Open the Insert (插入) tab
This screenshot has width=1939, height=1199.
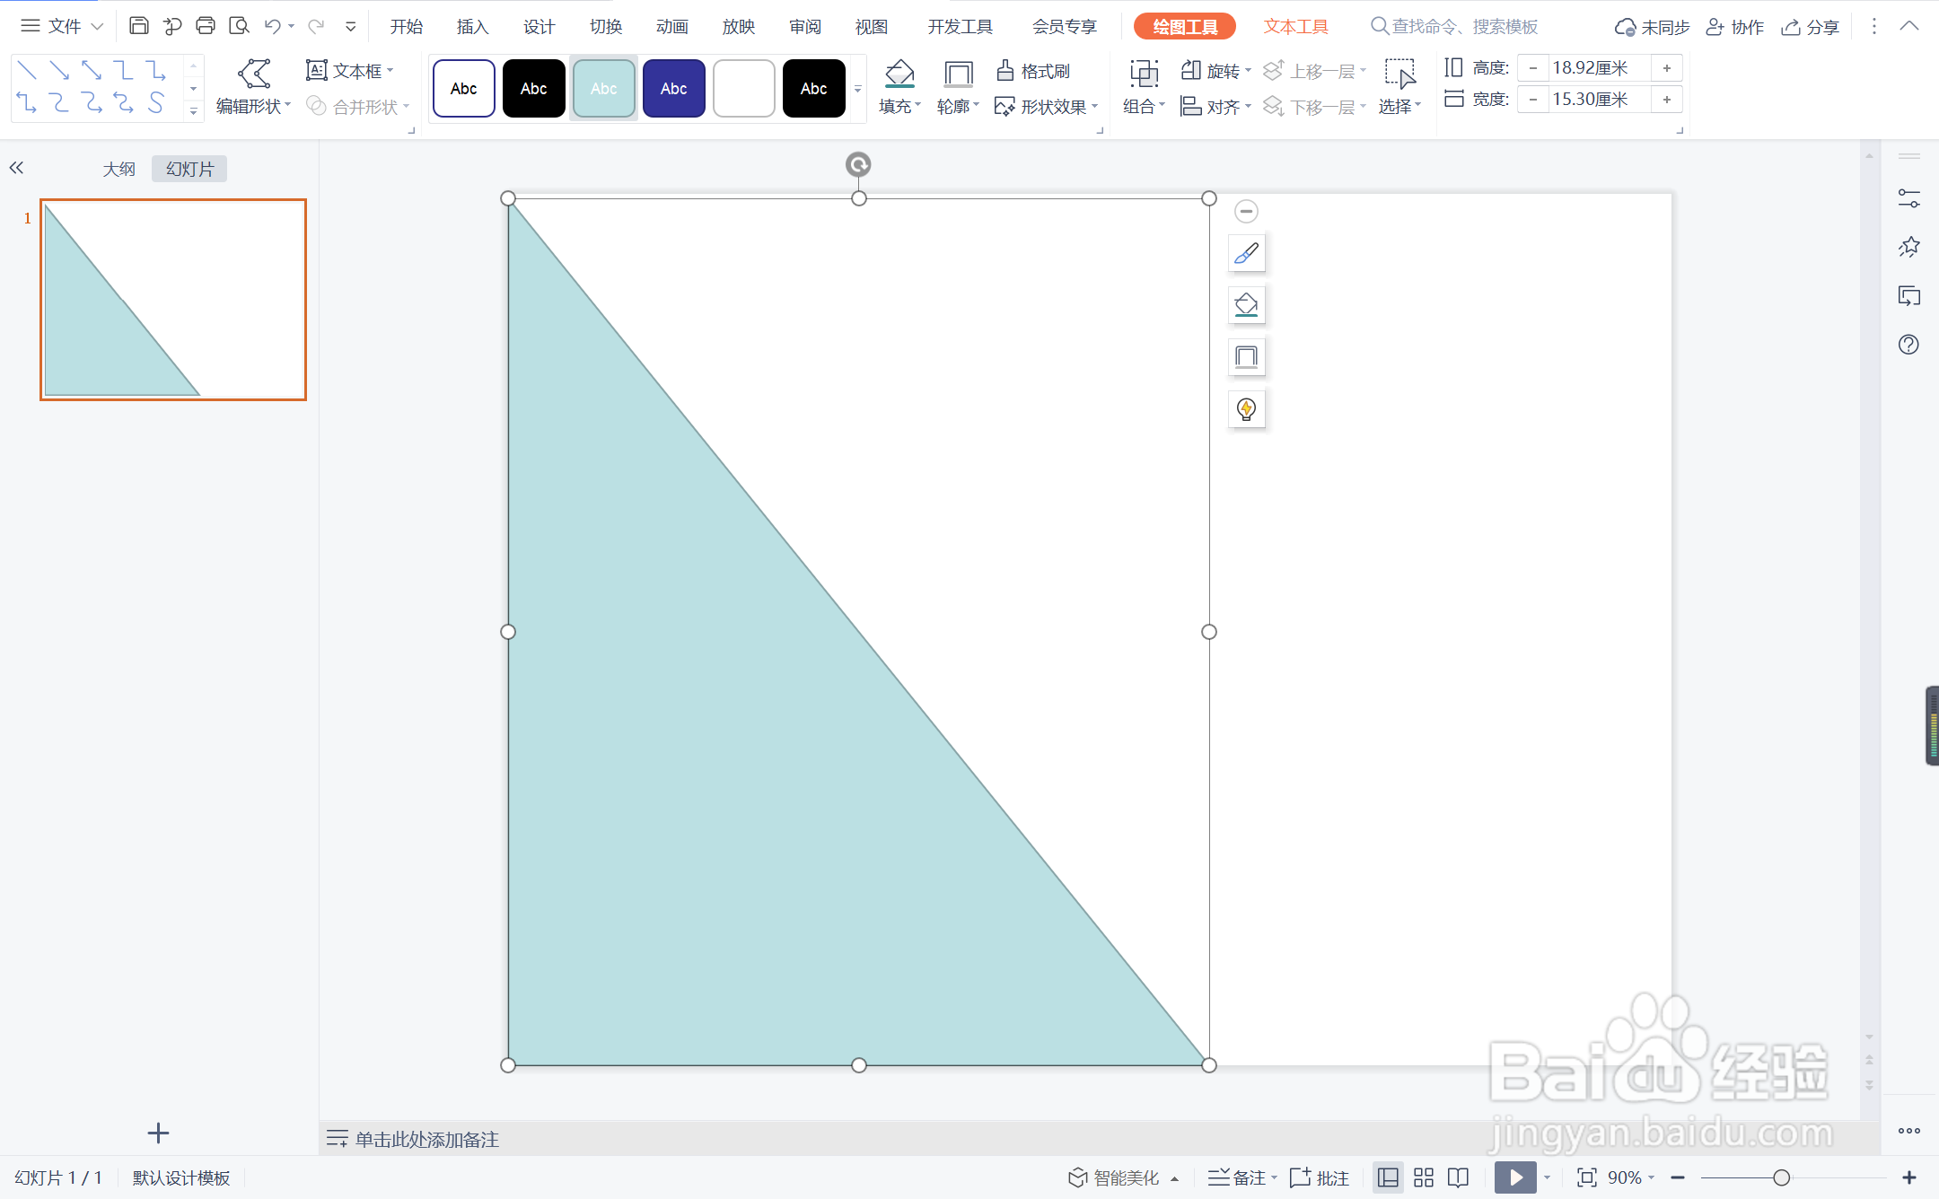pyautogui.click(x=472, y=26)
